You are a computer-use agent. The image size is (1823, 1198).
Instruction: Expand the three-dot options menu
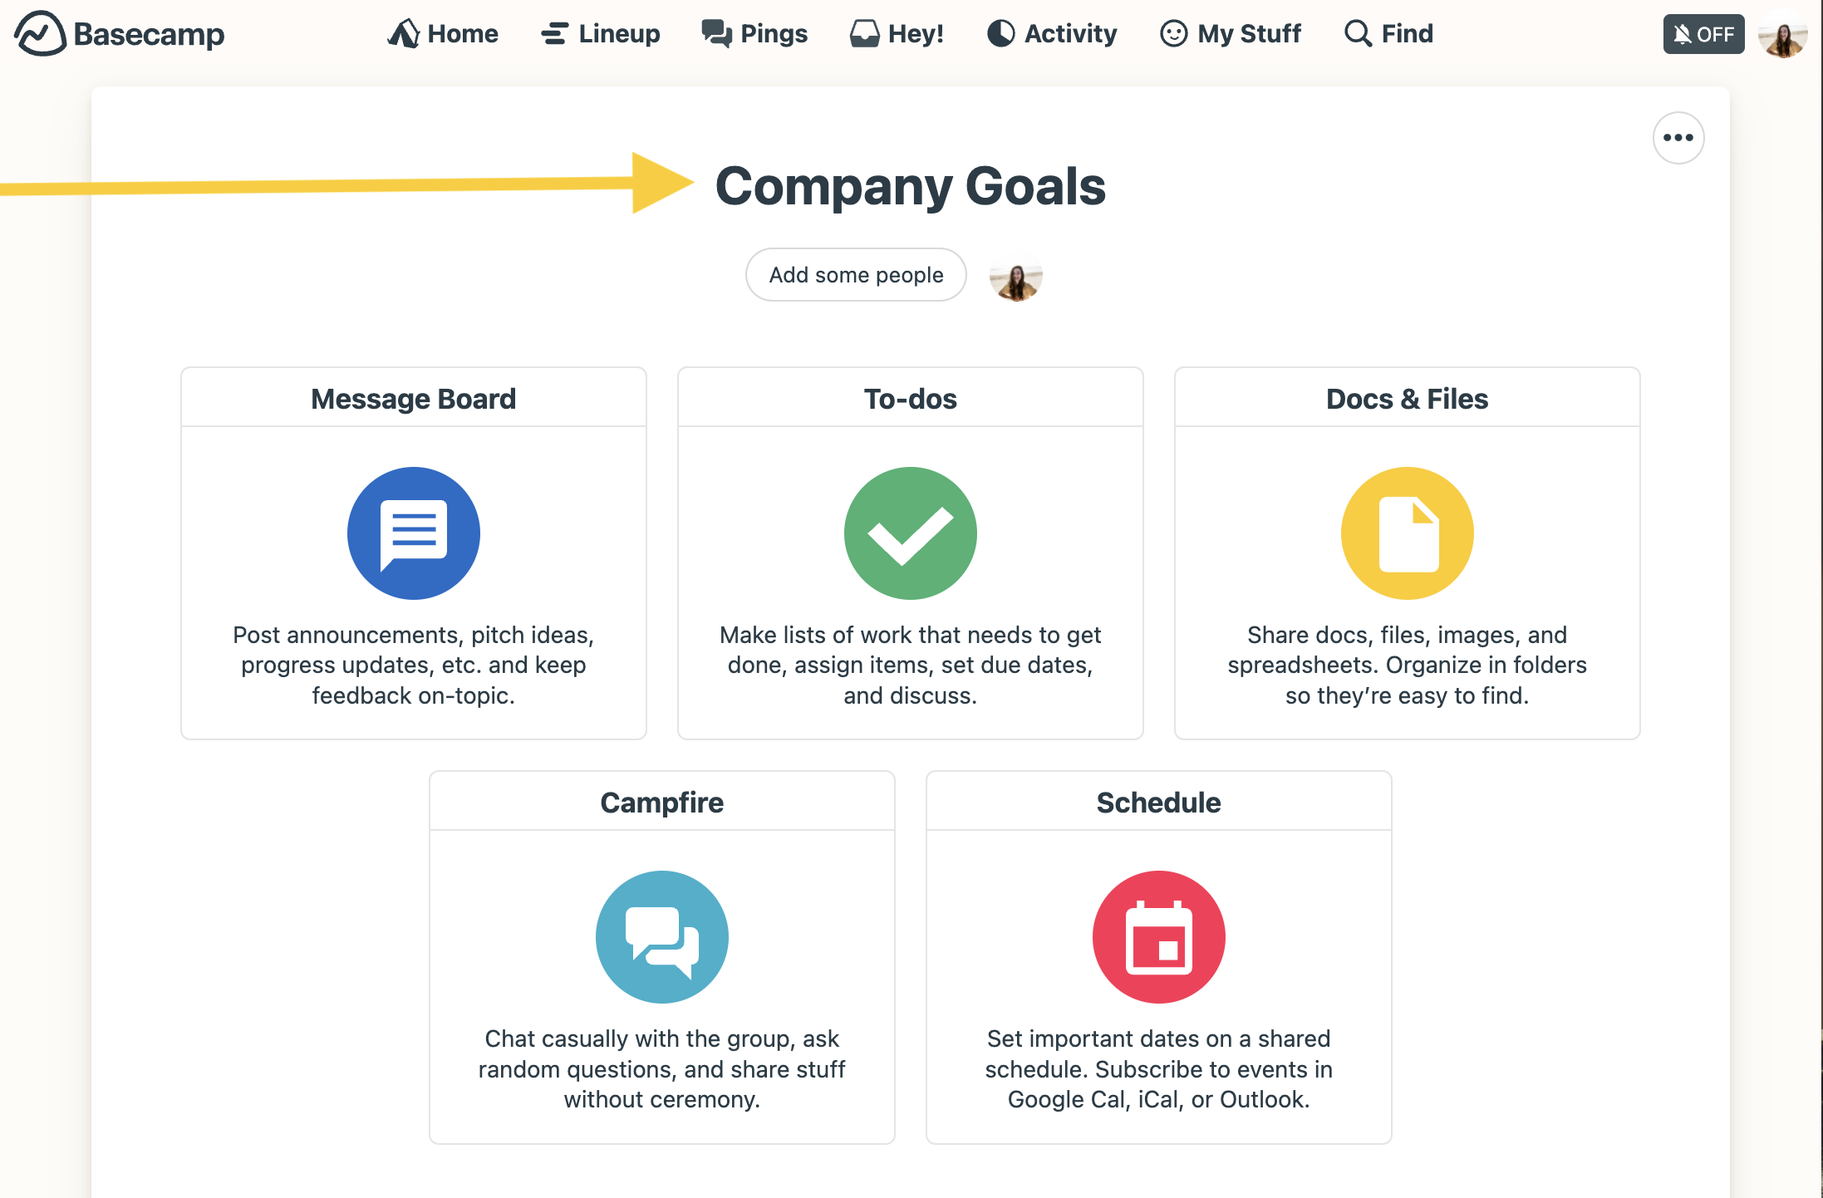(1678, 138)
